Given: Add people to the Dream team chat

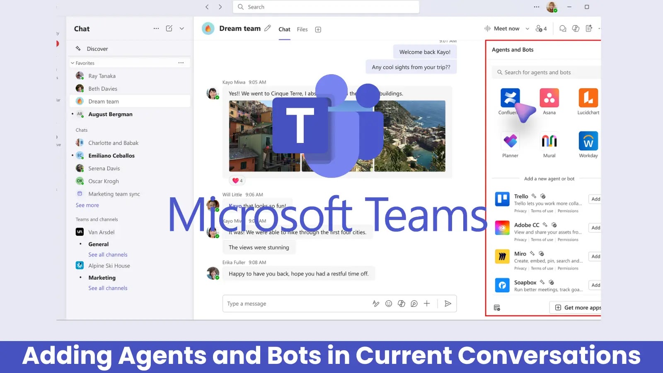Looking at the screenshot, I should (x=540, y=28).
